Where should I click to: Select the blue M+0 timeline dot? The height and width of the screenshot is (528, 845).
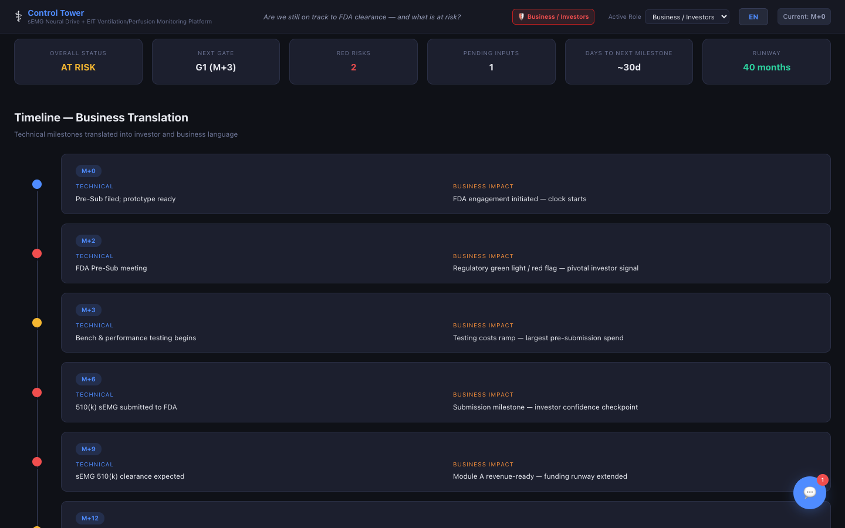[37, 184]
